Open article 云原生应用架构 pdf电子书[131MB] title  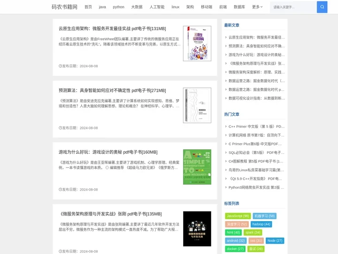click(112, 29)
